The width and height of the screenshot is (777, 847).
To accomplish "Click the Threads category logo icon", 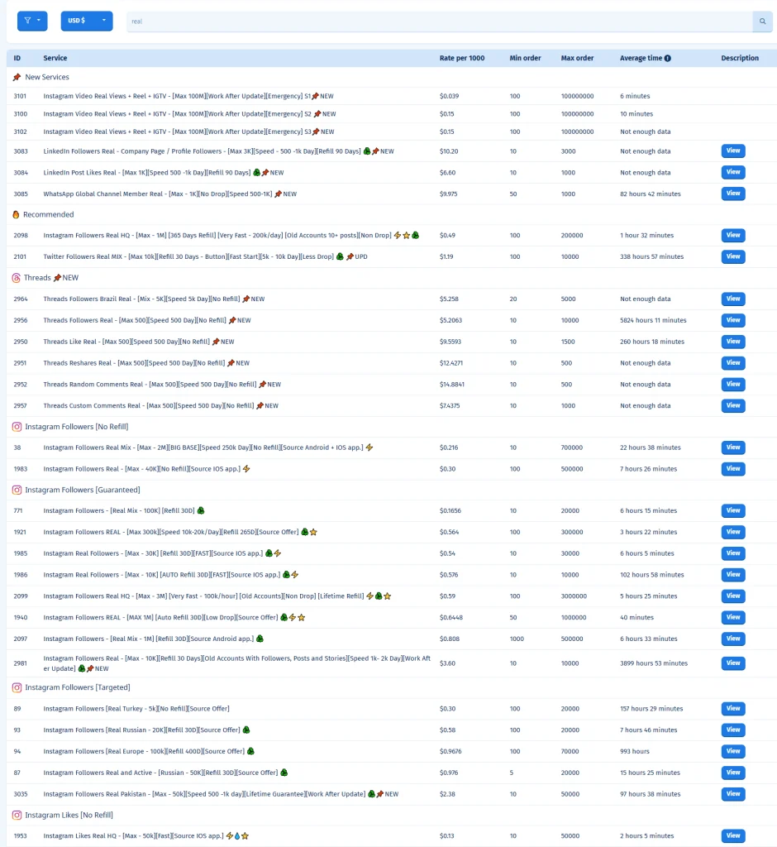I will click(x=17, y=278).
